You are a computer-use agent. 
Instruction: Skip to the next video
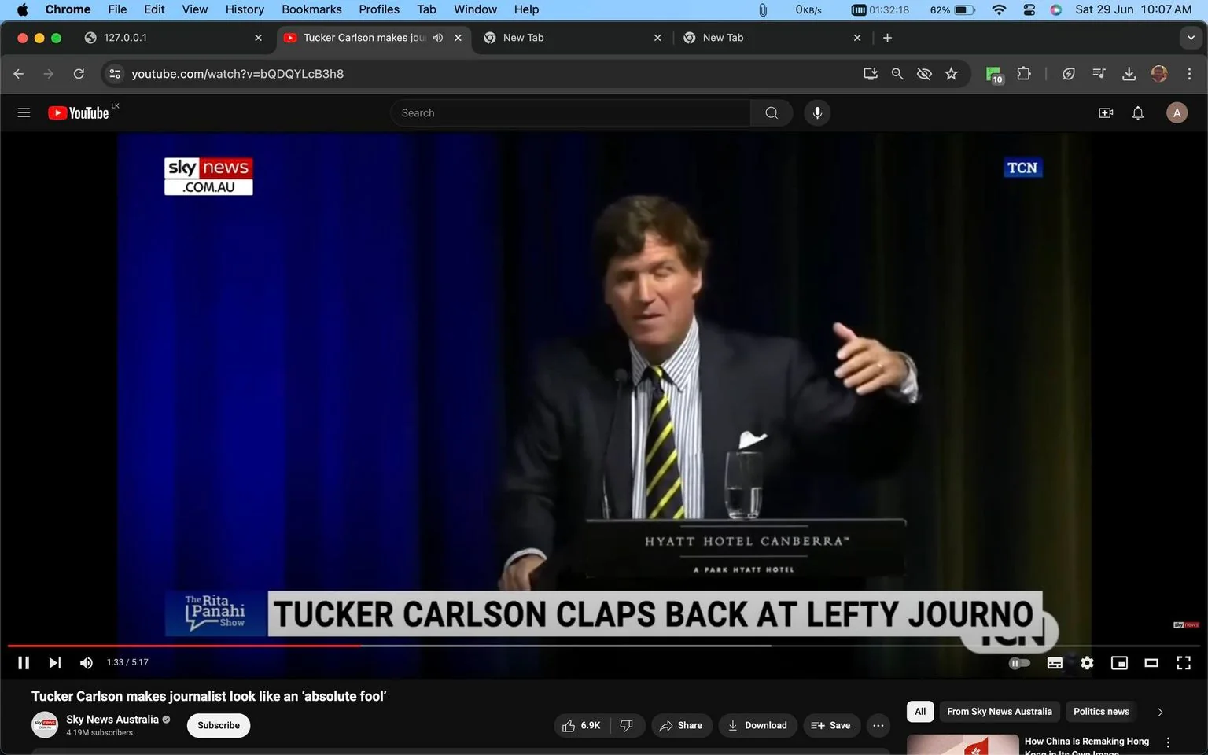[54, 663]
